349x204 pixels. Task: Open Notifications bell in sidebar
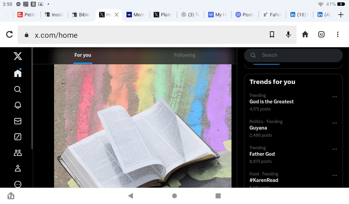tap(18, 105)
